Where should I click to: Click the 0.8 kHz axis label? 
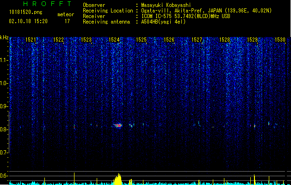(x=4, y=129)
